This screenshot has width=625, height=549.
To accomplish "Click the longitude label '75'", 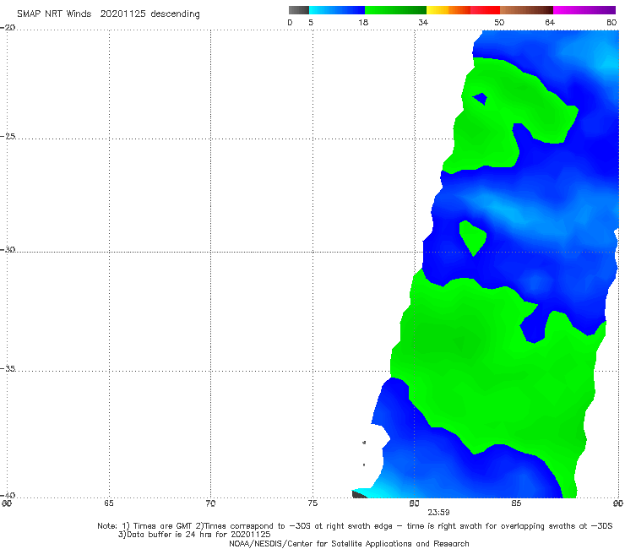I will pyautogui.click(x=312, y=503).
